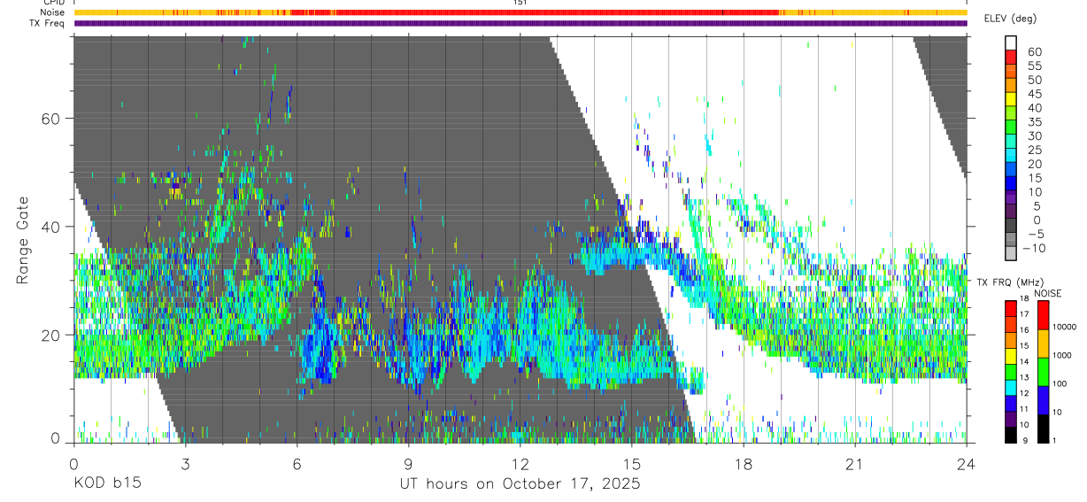
Task: Click the 50 tick on ELEV scale
Action: [x=1034, y=81]
